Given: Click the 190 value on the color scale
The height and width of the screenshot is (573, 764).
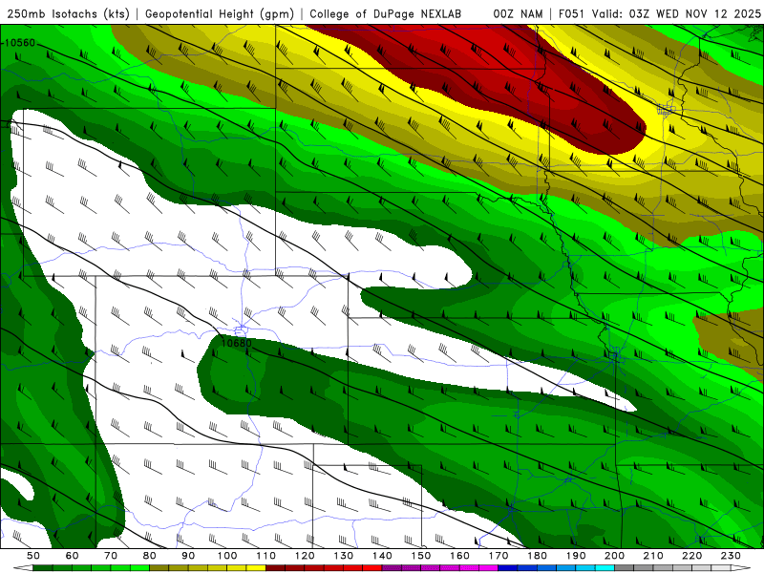Looking at the screenshot, I should [576, 556].
